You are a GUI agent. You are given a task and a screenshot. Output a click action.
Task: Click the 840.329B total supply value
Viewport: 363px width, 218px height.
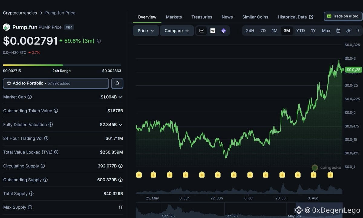coord(113,193)
